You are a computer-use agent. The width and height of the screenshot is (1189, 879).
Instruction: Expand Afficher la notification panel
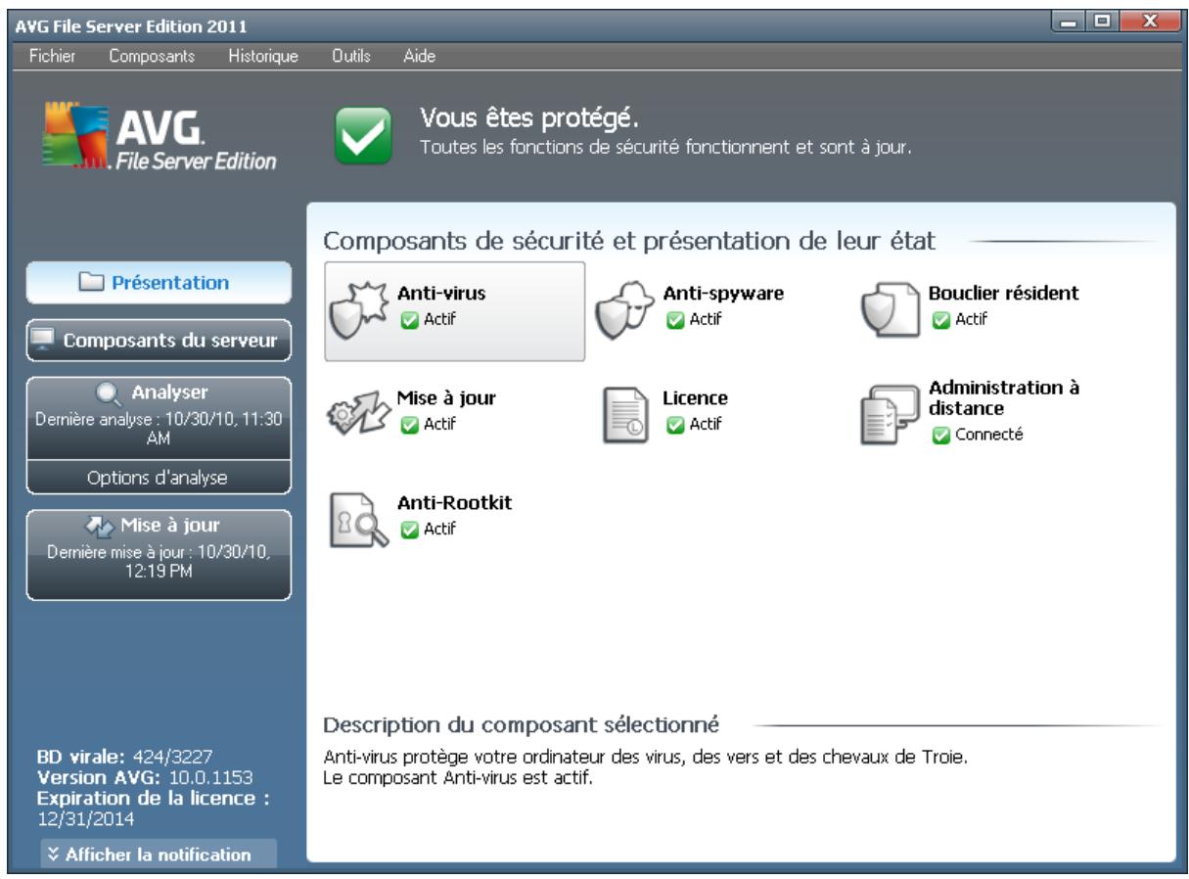click(x=160, y=854)
